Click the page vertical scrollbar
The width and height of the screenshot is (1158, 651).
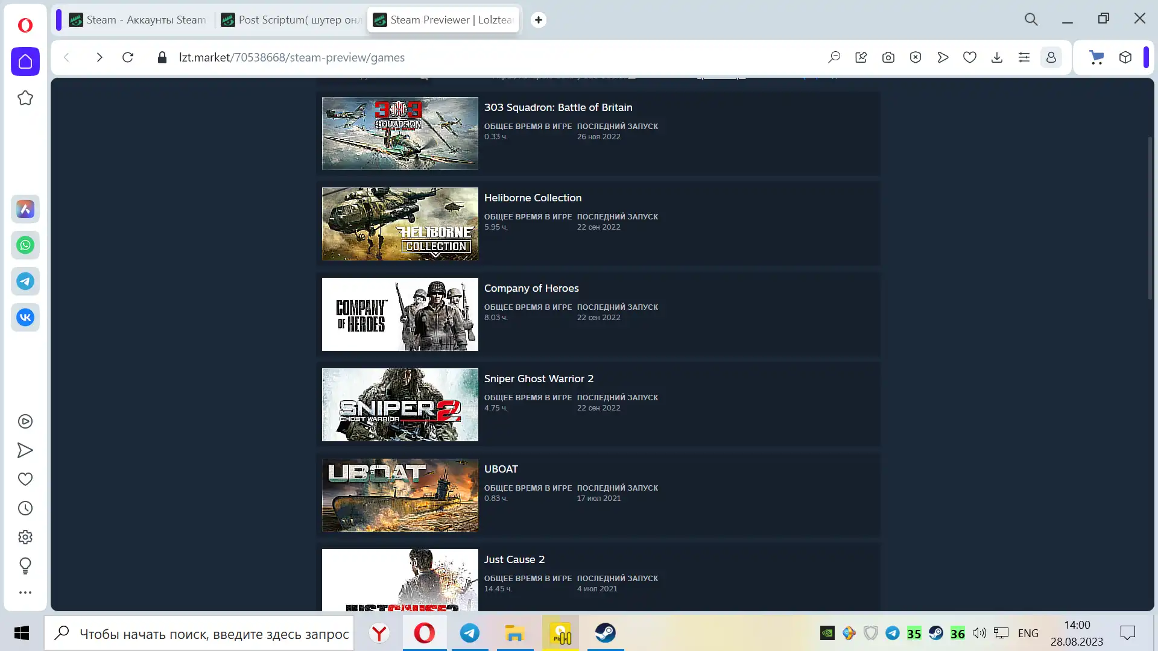[1150, 217]
